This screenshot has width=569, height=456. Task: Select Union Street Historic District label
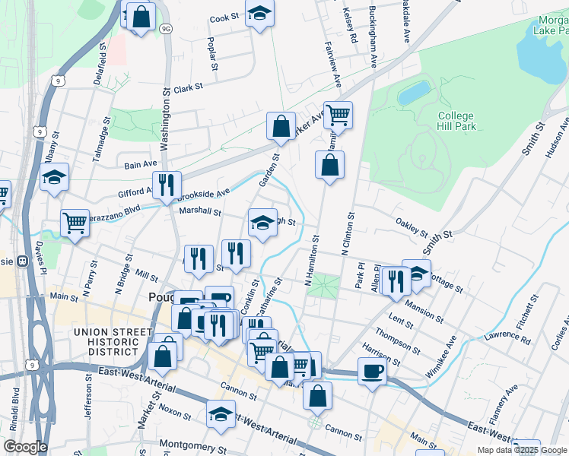tap(113, 342)
